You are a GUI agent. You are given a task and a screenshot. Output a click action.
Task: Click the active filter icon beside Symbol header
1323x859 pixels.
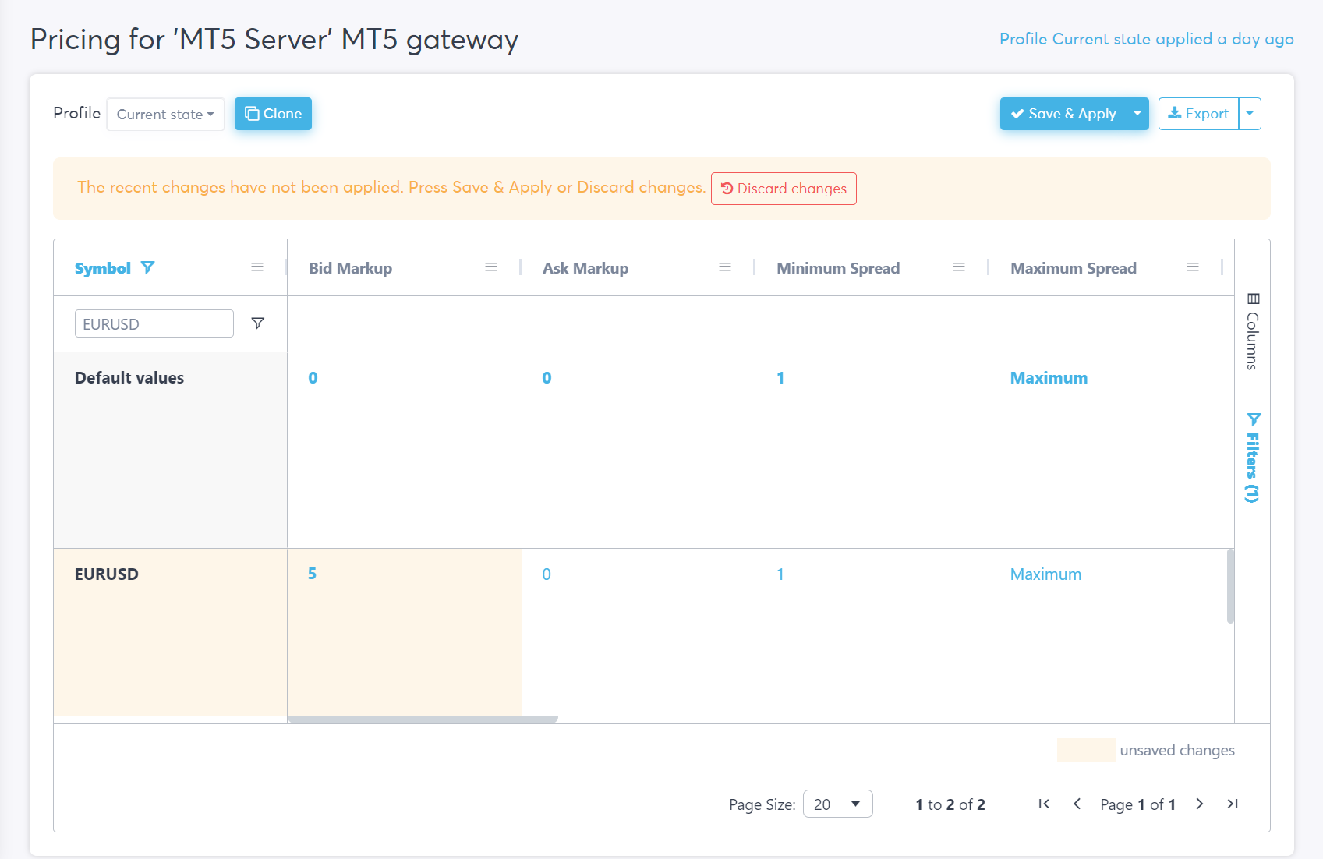(147, 267)
